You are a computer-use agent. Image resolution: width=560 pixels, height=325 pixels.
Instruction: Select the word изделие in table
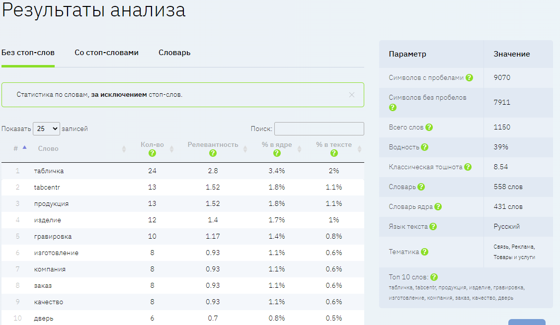[48, 220]
